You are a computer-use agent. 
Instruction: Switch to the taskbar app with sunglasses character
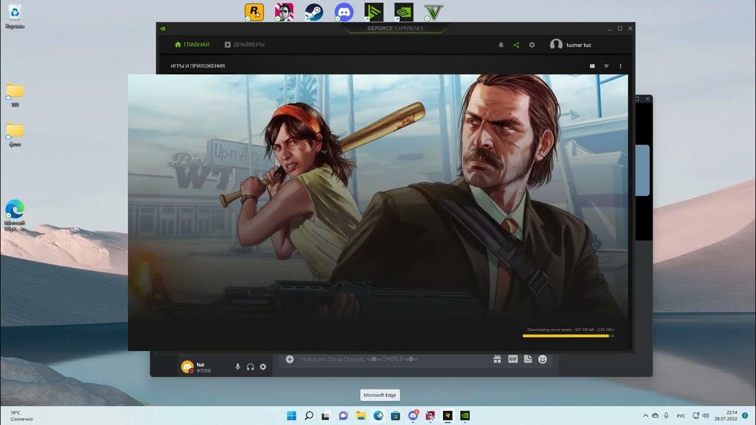(430, 416)
